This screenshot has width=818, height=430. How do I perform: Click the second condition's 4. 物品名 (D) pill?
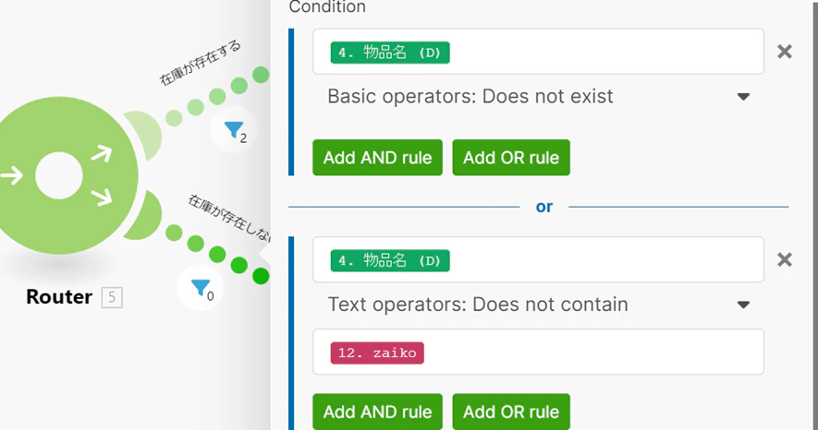point(390,261)
